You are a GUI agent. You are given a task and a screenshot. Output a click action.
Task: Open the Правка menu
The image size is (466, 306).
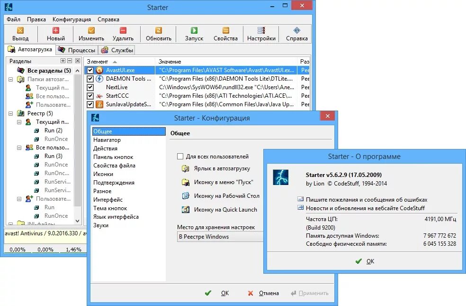pos(36,19)
